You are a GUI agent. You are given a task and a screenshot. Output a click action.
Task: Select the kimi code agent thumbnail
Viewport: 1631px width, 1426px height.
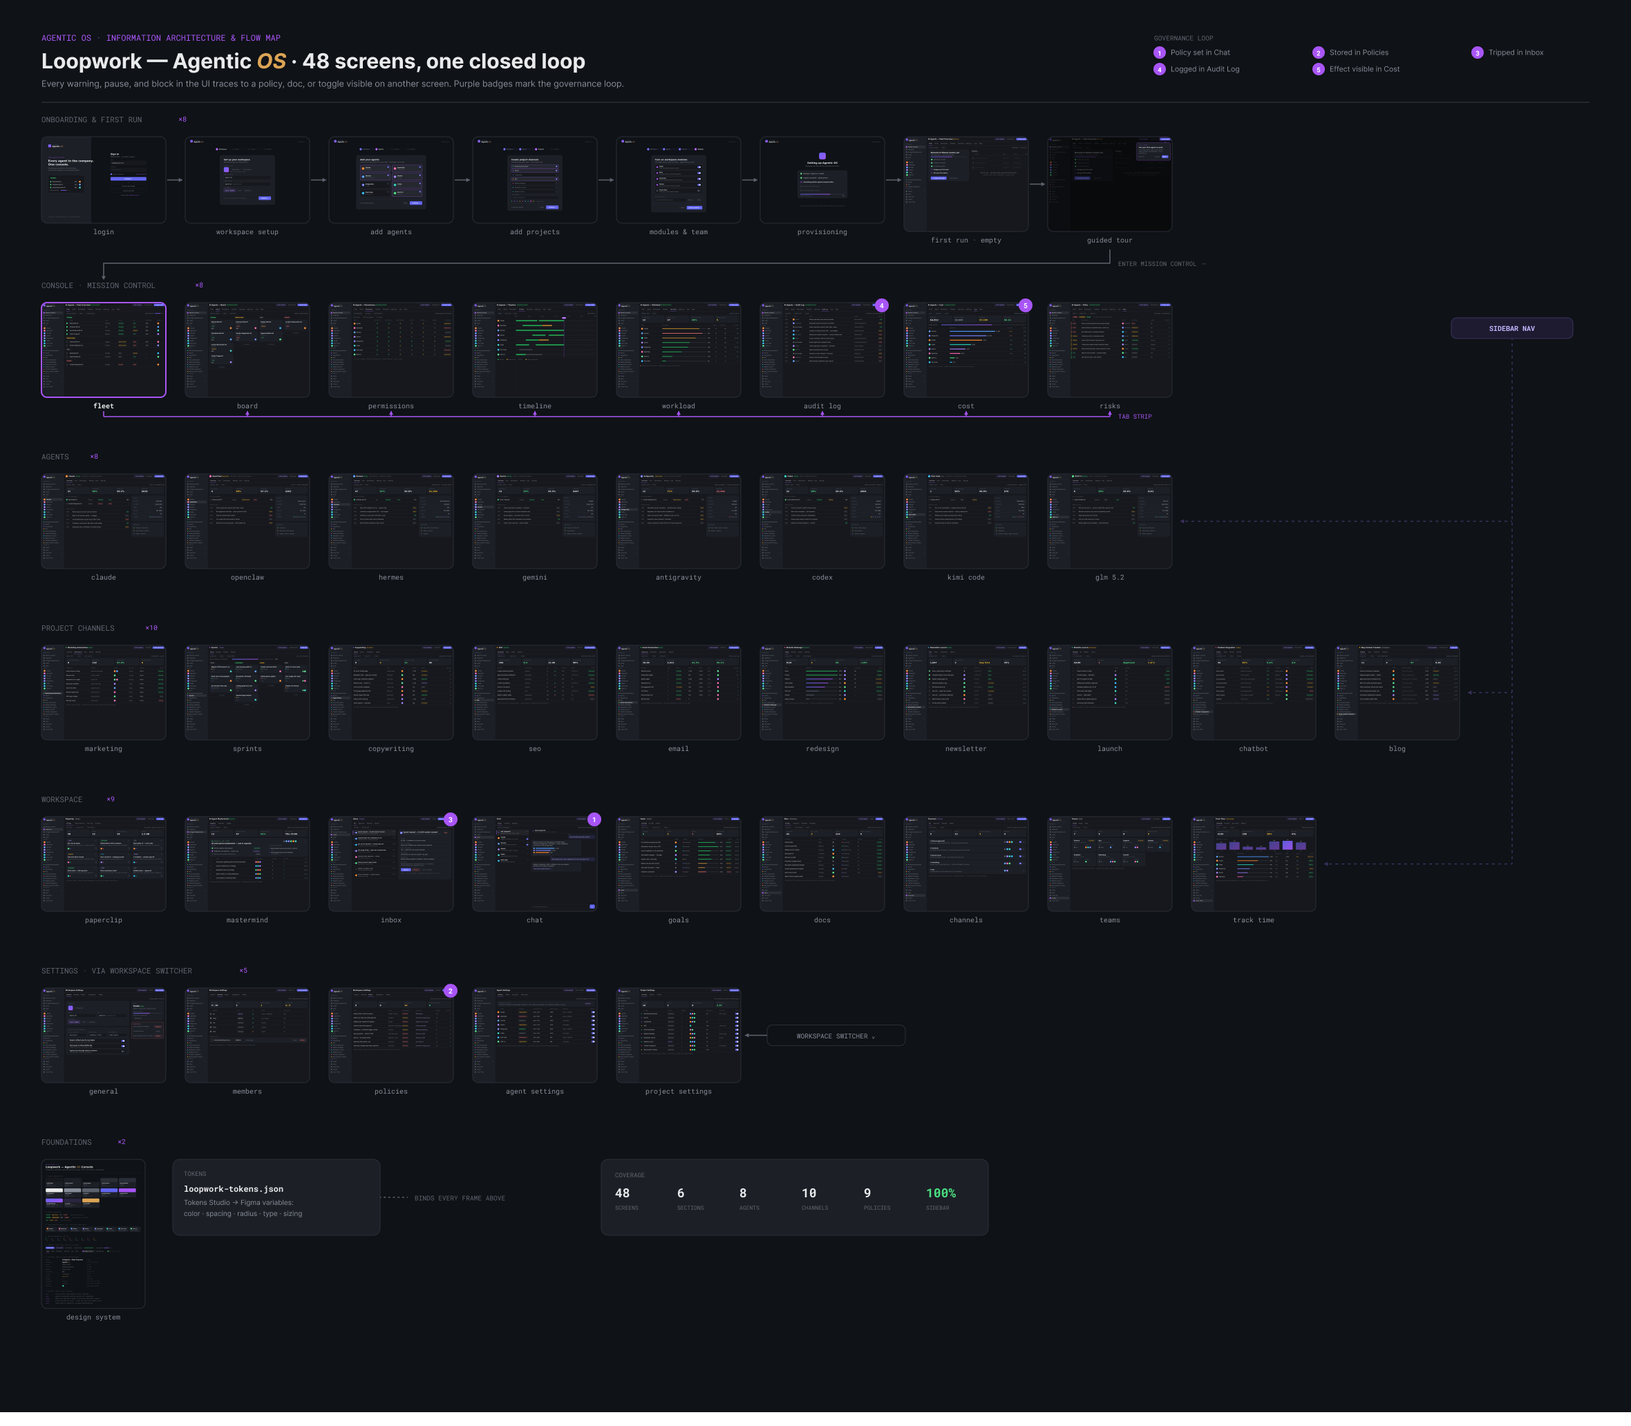pyautogui.click(x=966, y=521)
